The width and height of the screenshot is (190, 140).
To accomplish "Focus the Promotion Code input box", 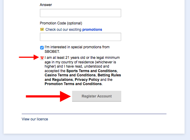I will [81, 37].
